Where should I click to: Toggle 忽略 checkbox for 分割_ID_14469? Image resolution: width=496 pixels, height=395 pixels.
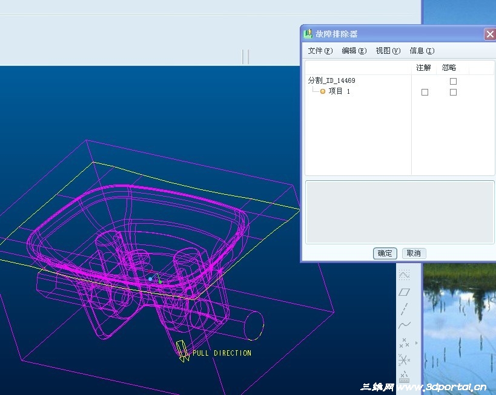pyautogui.click(x=453, y=81)
